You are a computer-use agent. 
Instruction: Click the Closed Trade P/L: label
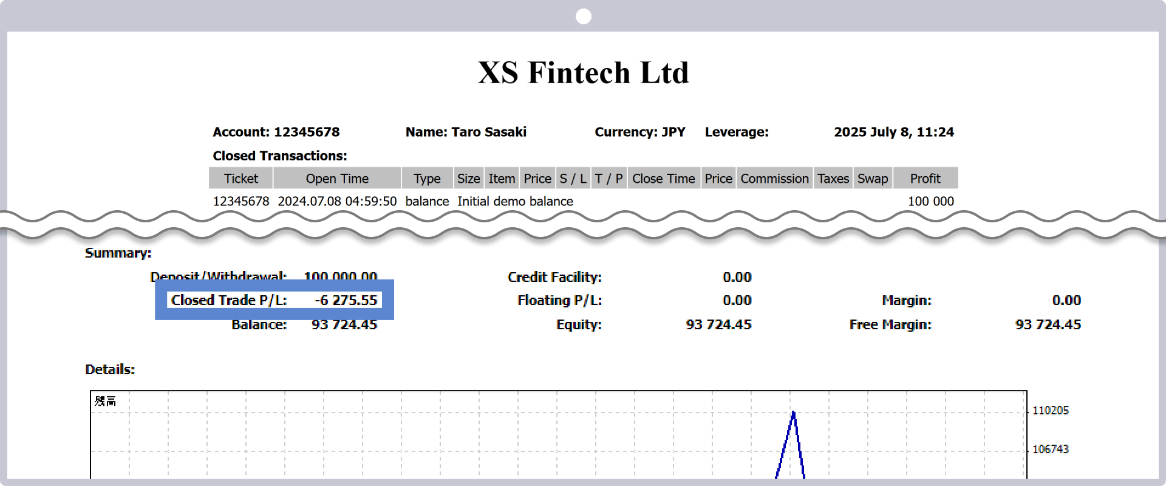coord(229,300)
